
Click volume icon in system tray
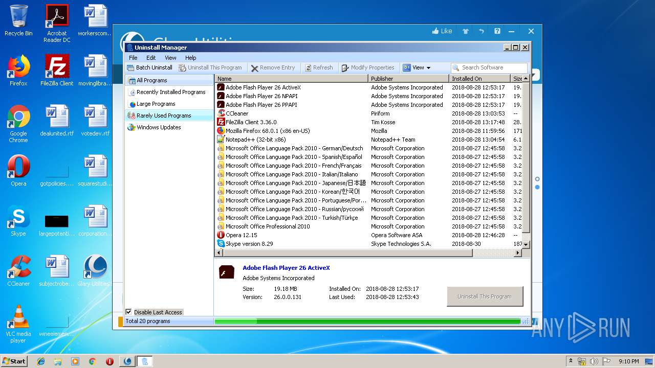click(x=594, y=361)
